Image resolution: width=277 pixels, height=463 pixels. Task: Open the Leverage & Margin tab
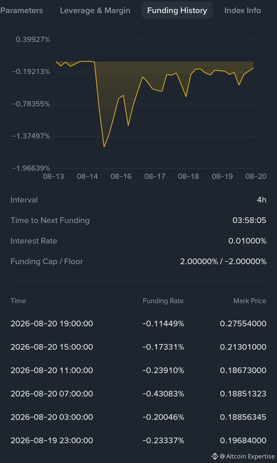[95, 10]
